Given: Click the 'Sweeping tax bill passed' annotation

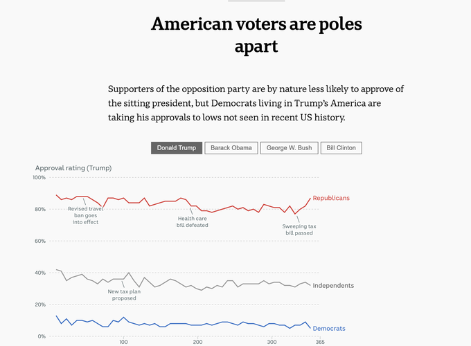Looking at the screenshot, I should click(x=299, y=230).
